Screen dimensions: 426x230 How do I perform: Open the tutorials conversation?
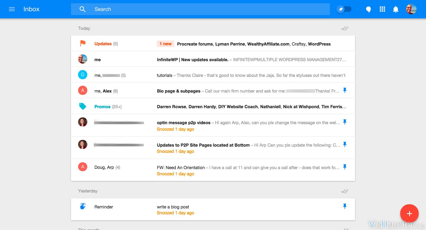[x=213, y=75]
